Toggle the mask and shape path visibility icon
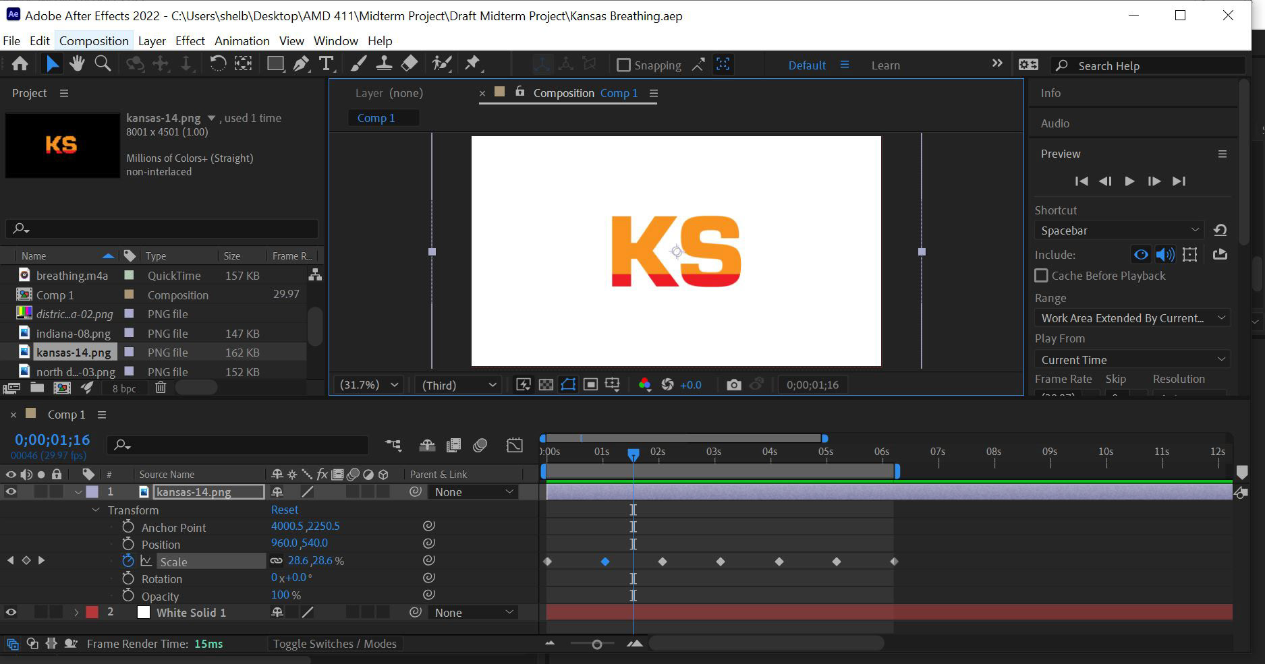The width and height of the screenshot is (1265, 664). pos(568,385)
